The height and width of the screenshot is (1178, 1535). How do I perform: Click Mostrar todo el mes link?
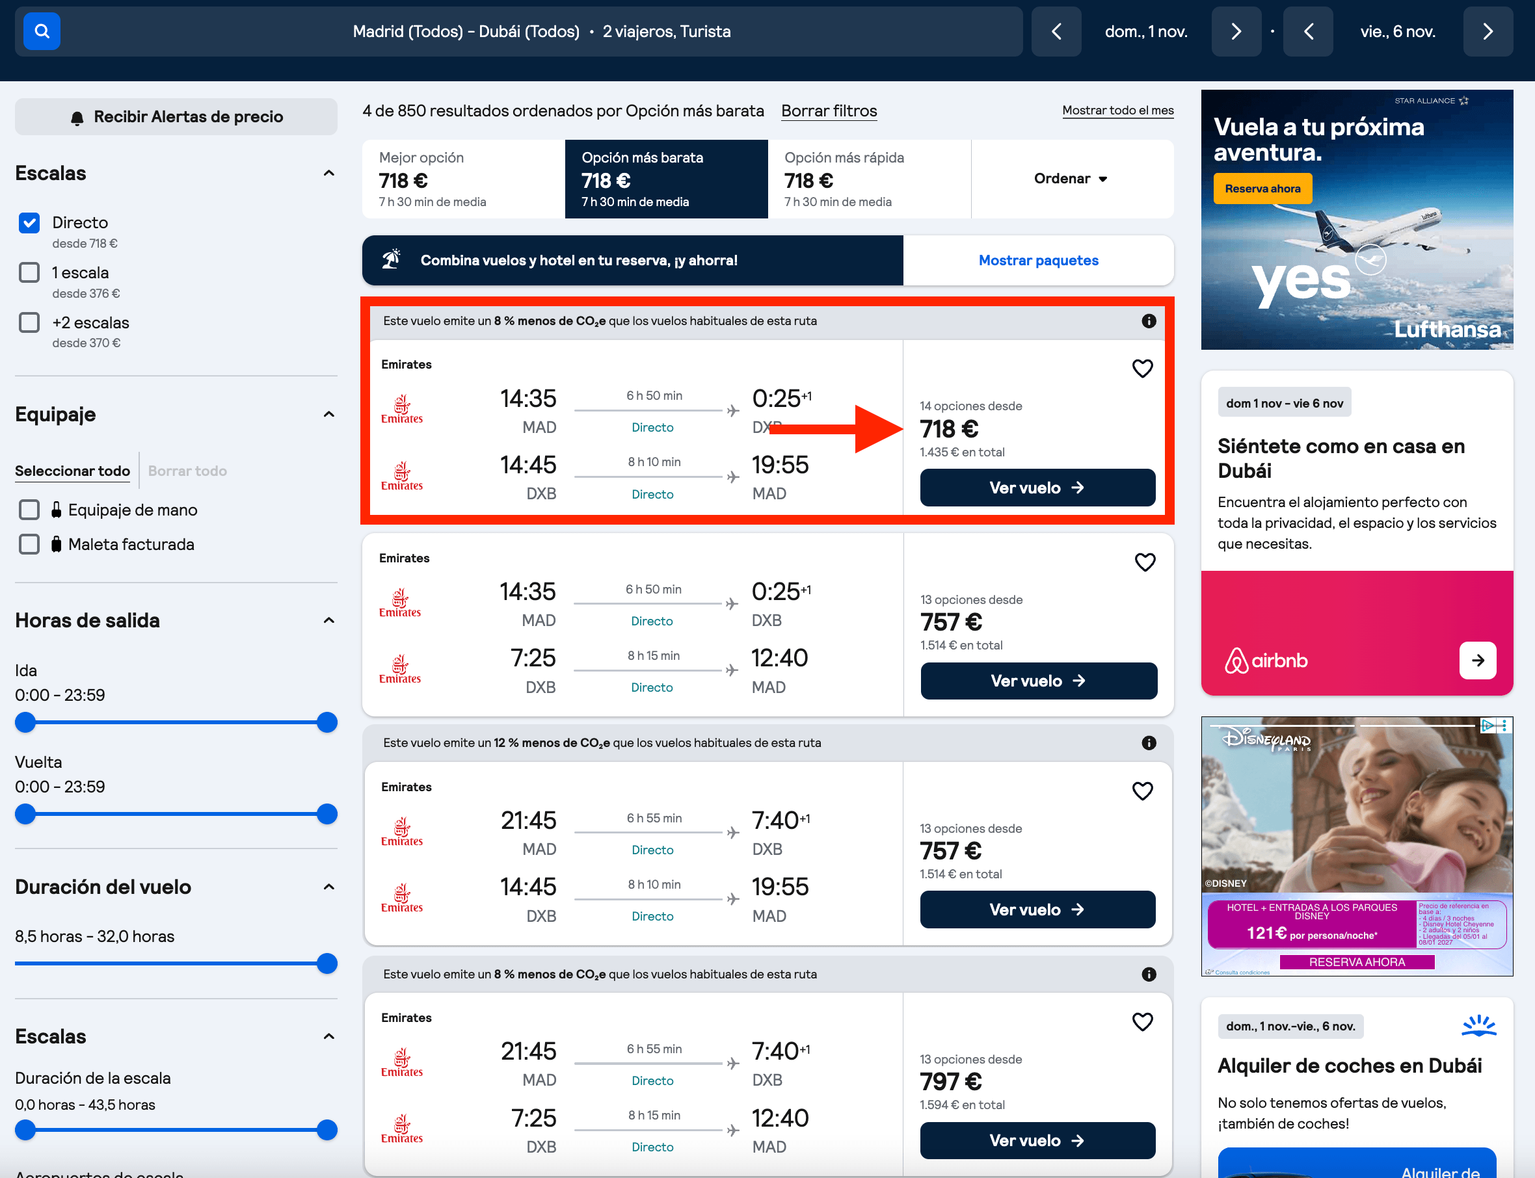1117,110
